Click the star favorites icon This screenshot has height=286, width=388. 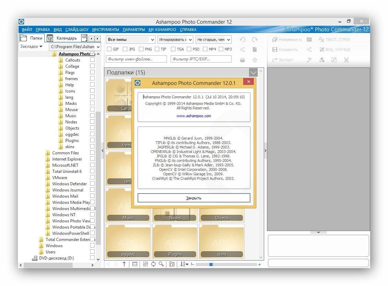click(x=255, y=60)
